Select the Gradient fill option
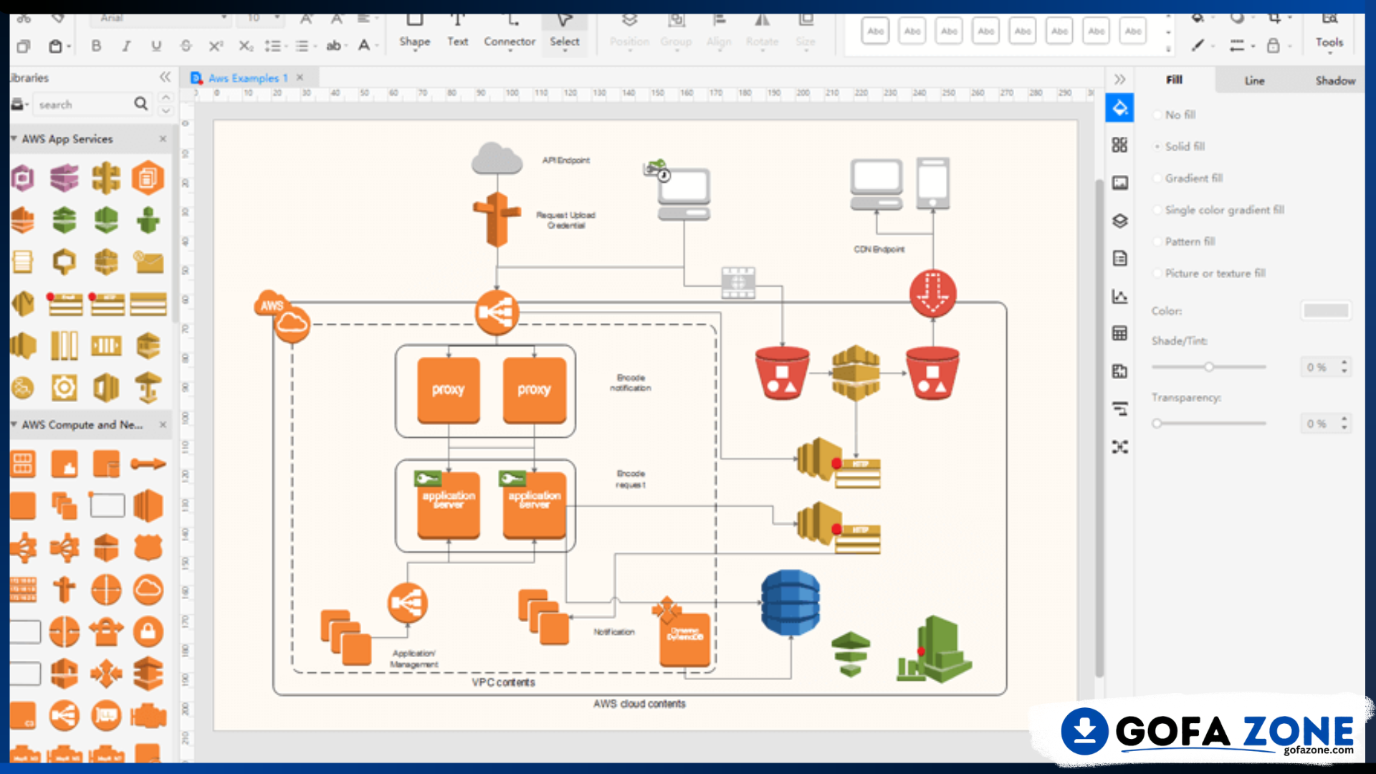 [x=1188, y=178]
